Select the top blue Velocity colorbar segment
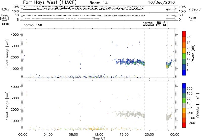202x140 pixels. click(x=184, y=86)
